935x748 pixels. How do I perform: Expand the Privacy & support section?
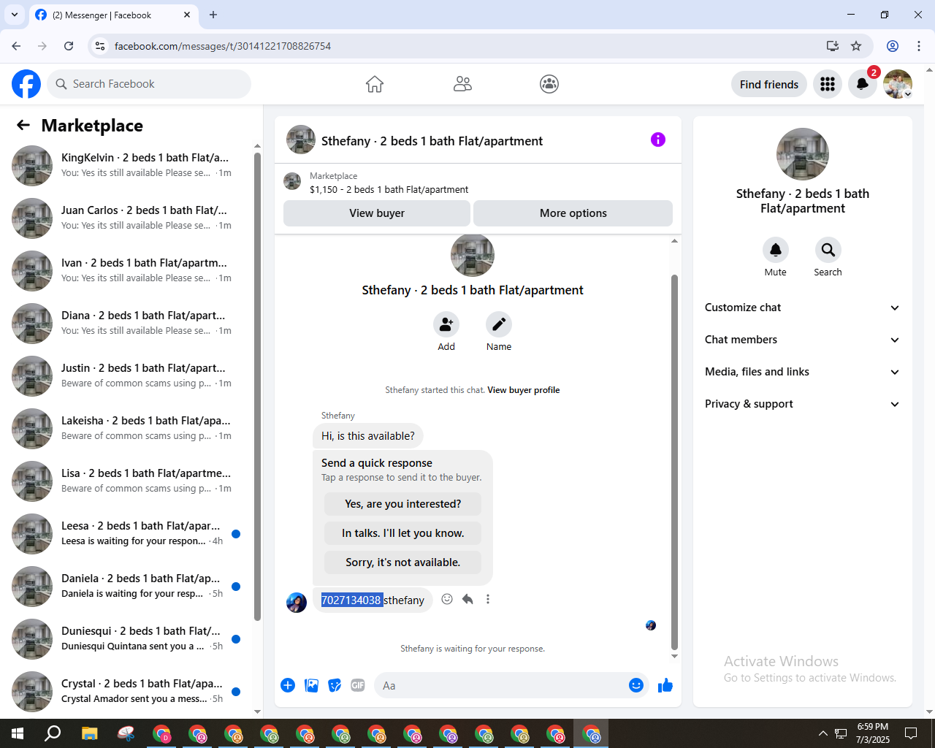802,404
